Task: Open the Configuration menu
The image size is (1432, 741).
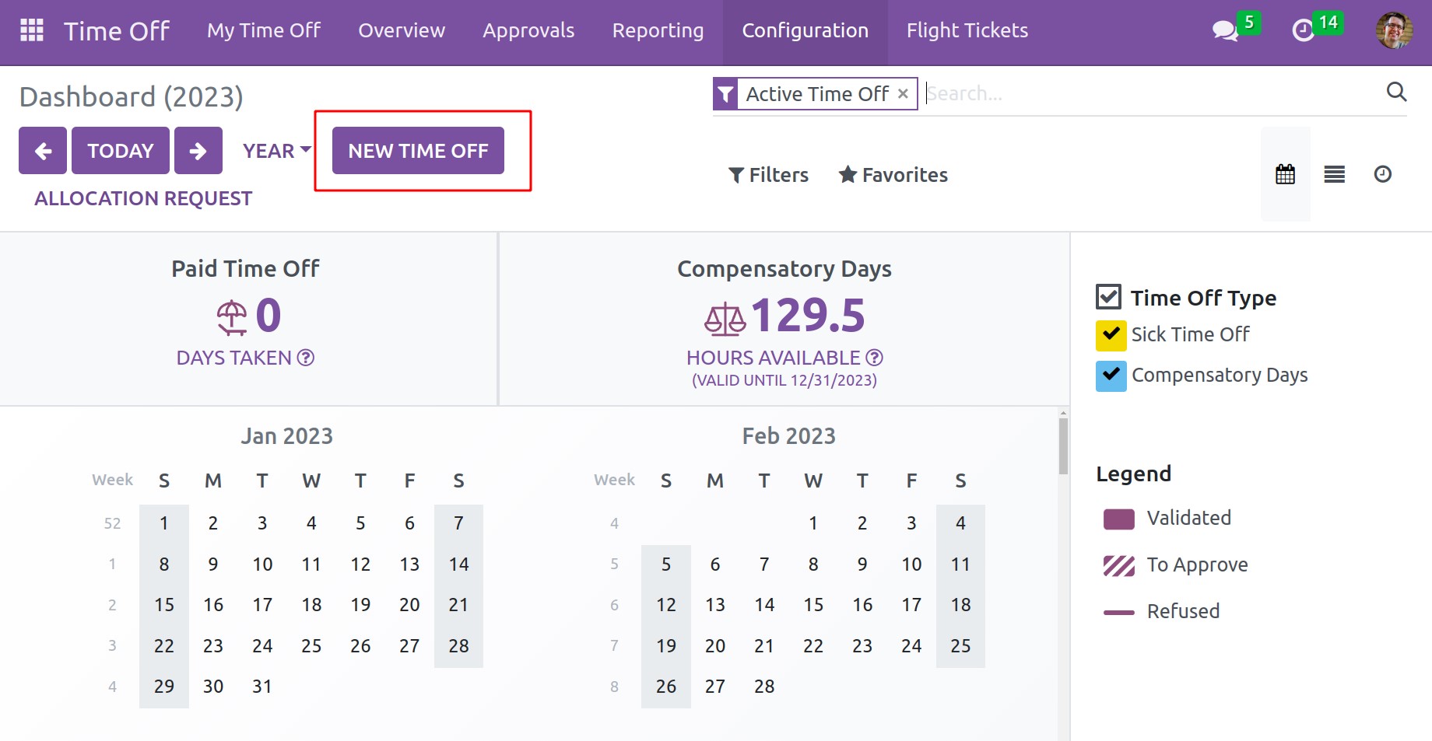Action: coord(805,31)
